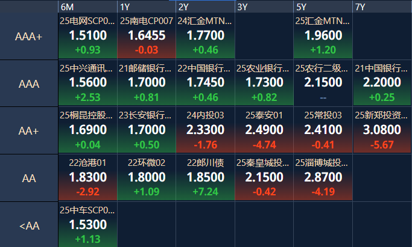The width and height of the screenshot is (412, 247).
Task: Select the 25农行二级 cell showing 2.1500
Action: pyautogui.click(x=323, y=83)
